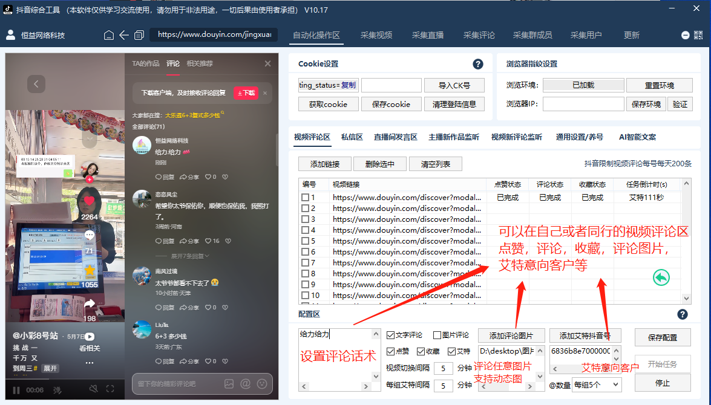This screenshot has height=405, width=711.
Task: Expand the 展开 caption on the video
Action: 50,368
